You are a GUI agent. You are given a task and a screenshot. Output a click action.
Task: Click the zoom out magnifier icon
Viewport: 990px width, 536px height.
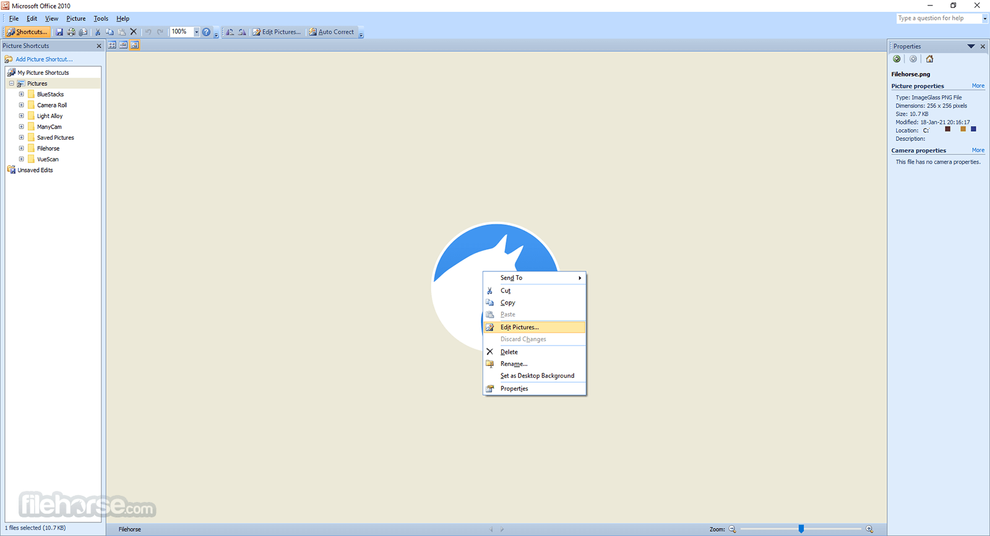(733, 529)
